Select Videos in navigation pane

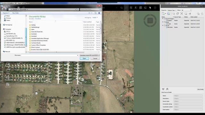(7, 20)
